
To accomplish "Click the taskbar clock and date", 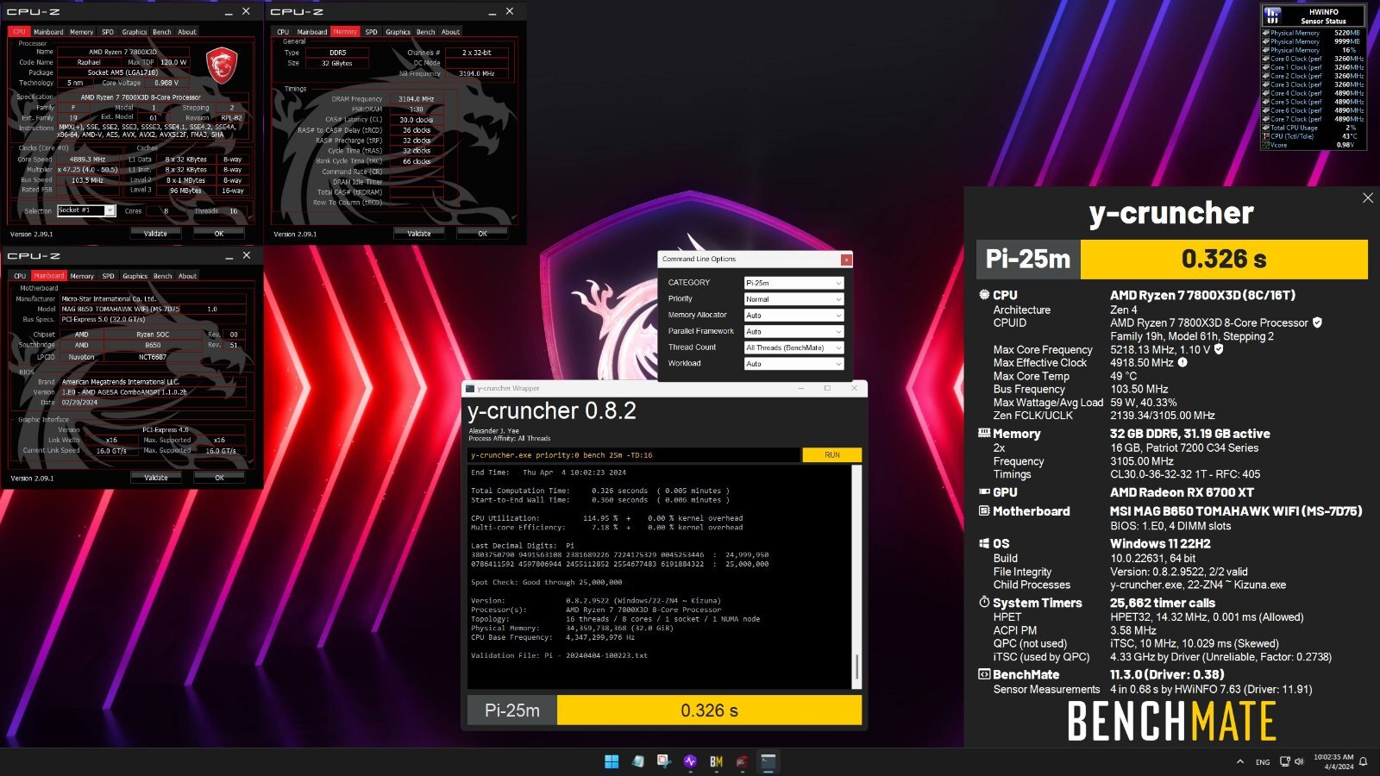I will (x=1333, y=761).
